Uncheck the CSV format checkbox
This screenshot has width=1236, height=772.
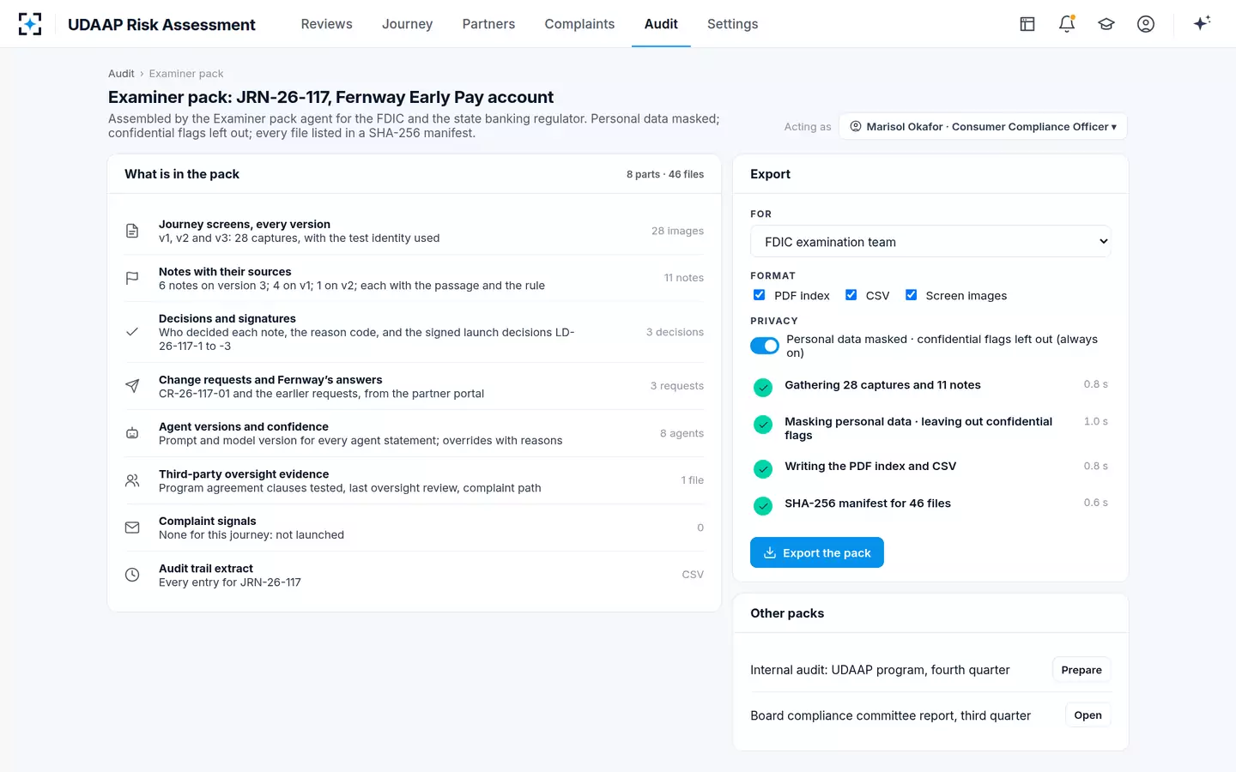click(851, 295)
